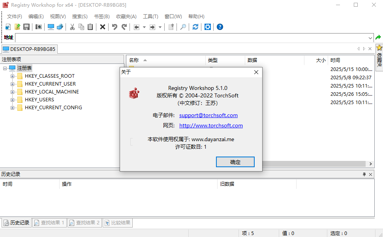Click inside the 地址 address input field

coord(191,38)
